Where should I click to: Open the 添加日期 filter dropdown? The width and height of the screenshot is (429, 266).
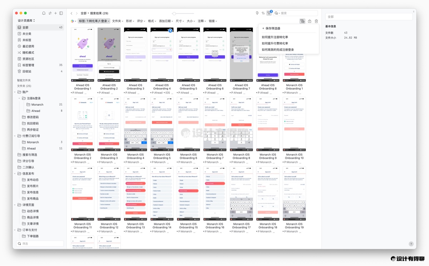(167, 21)
